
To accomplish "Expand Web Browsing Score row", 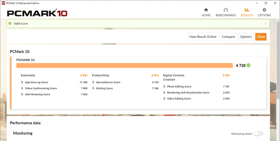I will pos(22,94).
